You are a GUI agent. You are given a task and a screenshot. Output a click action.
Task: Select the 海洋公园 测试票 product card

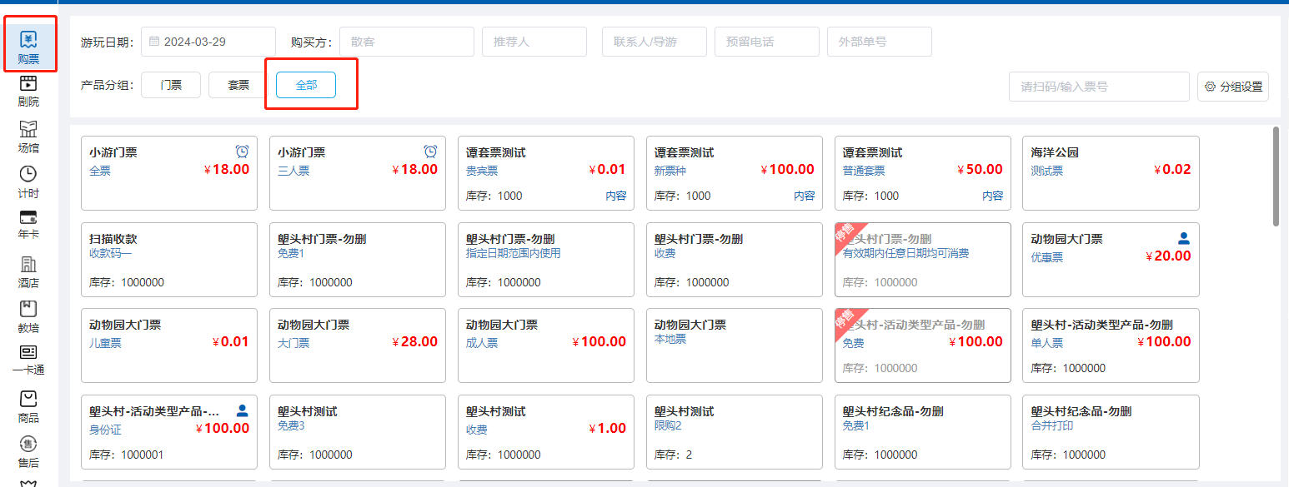pyautogui.click(x=1110, y=173)
